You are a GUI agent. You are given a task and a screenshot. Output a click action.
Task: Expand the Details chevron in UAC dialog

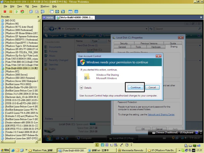coord(81,87)
